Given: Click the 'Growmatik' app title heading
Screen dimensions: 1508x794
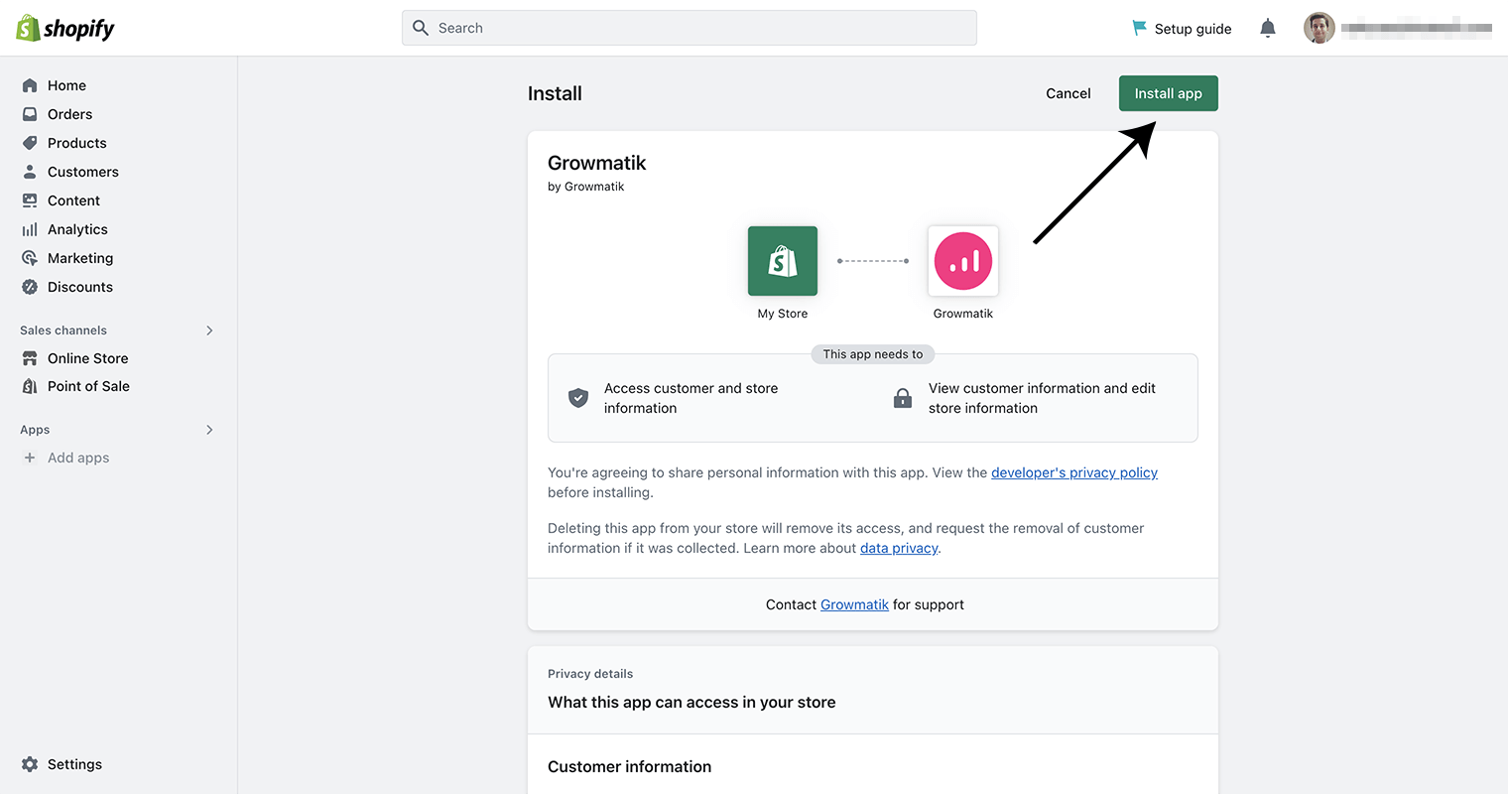Looking at the screenshot, I should (x=596, y=163).
